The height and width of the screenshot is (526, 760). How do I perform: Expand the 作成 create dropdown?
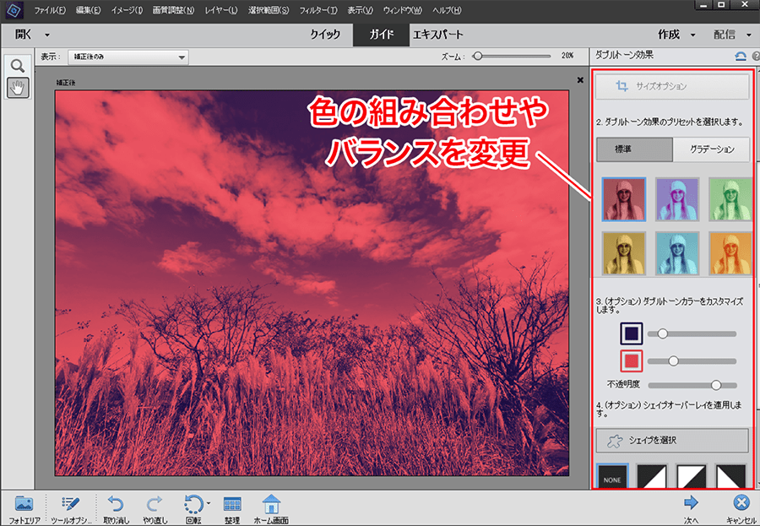[676, 35]
